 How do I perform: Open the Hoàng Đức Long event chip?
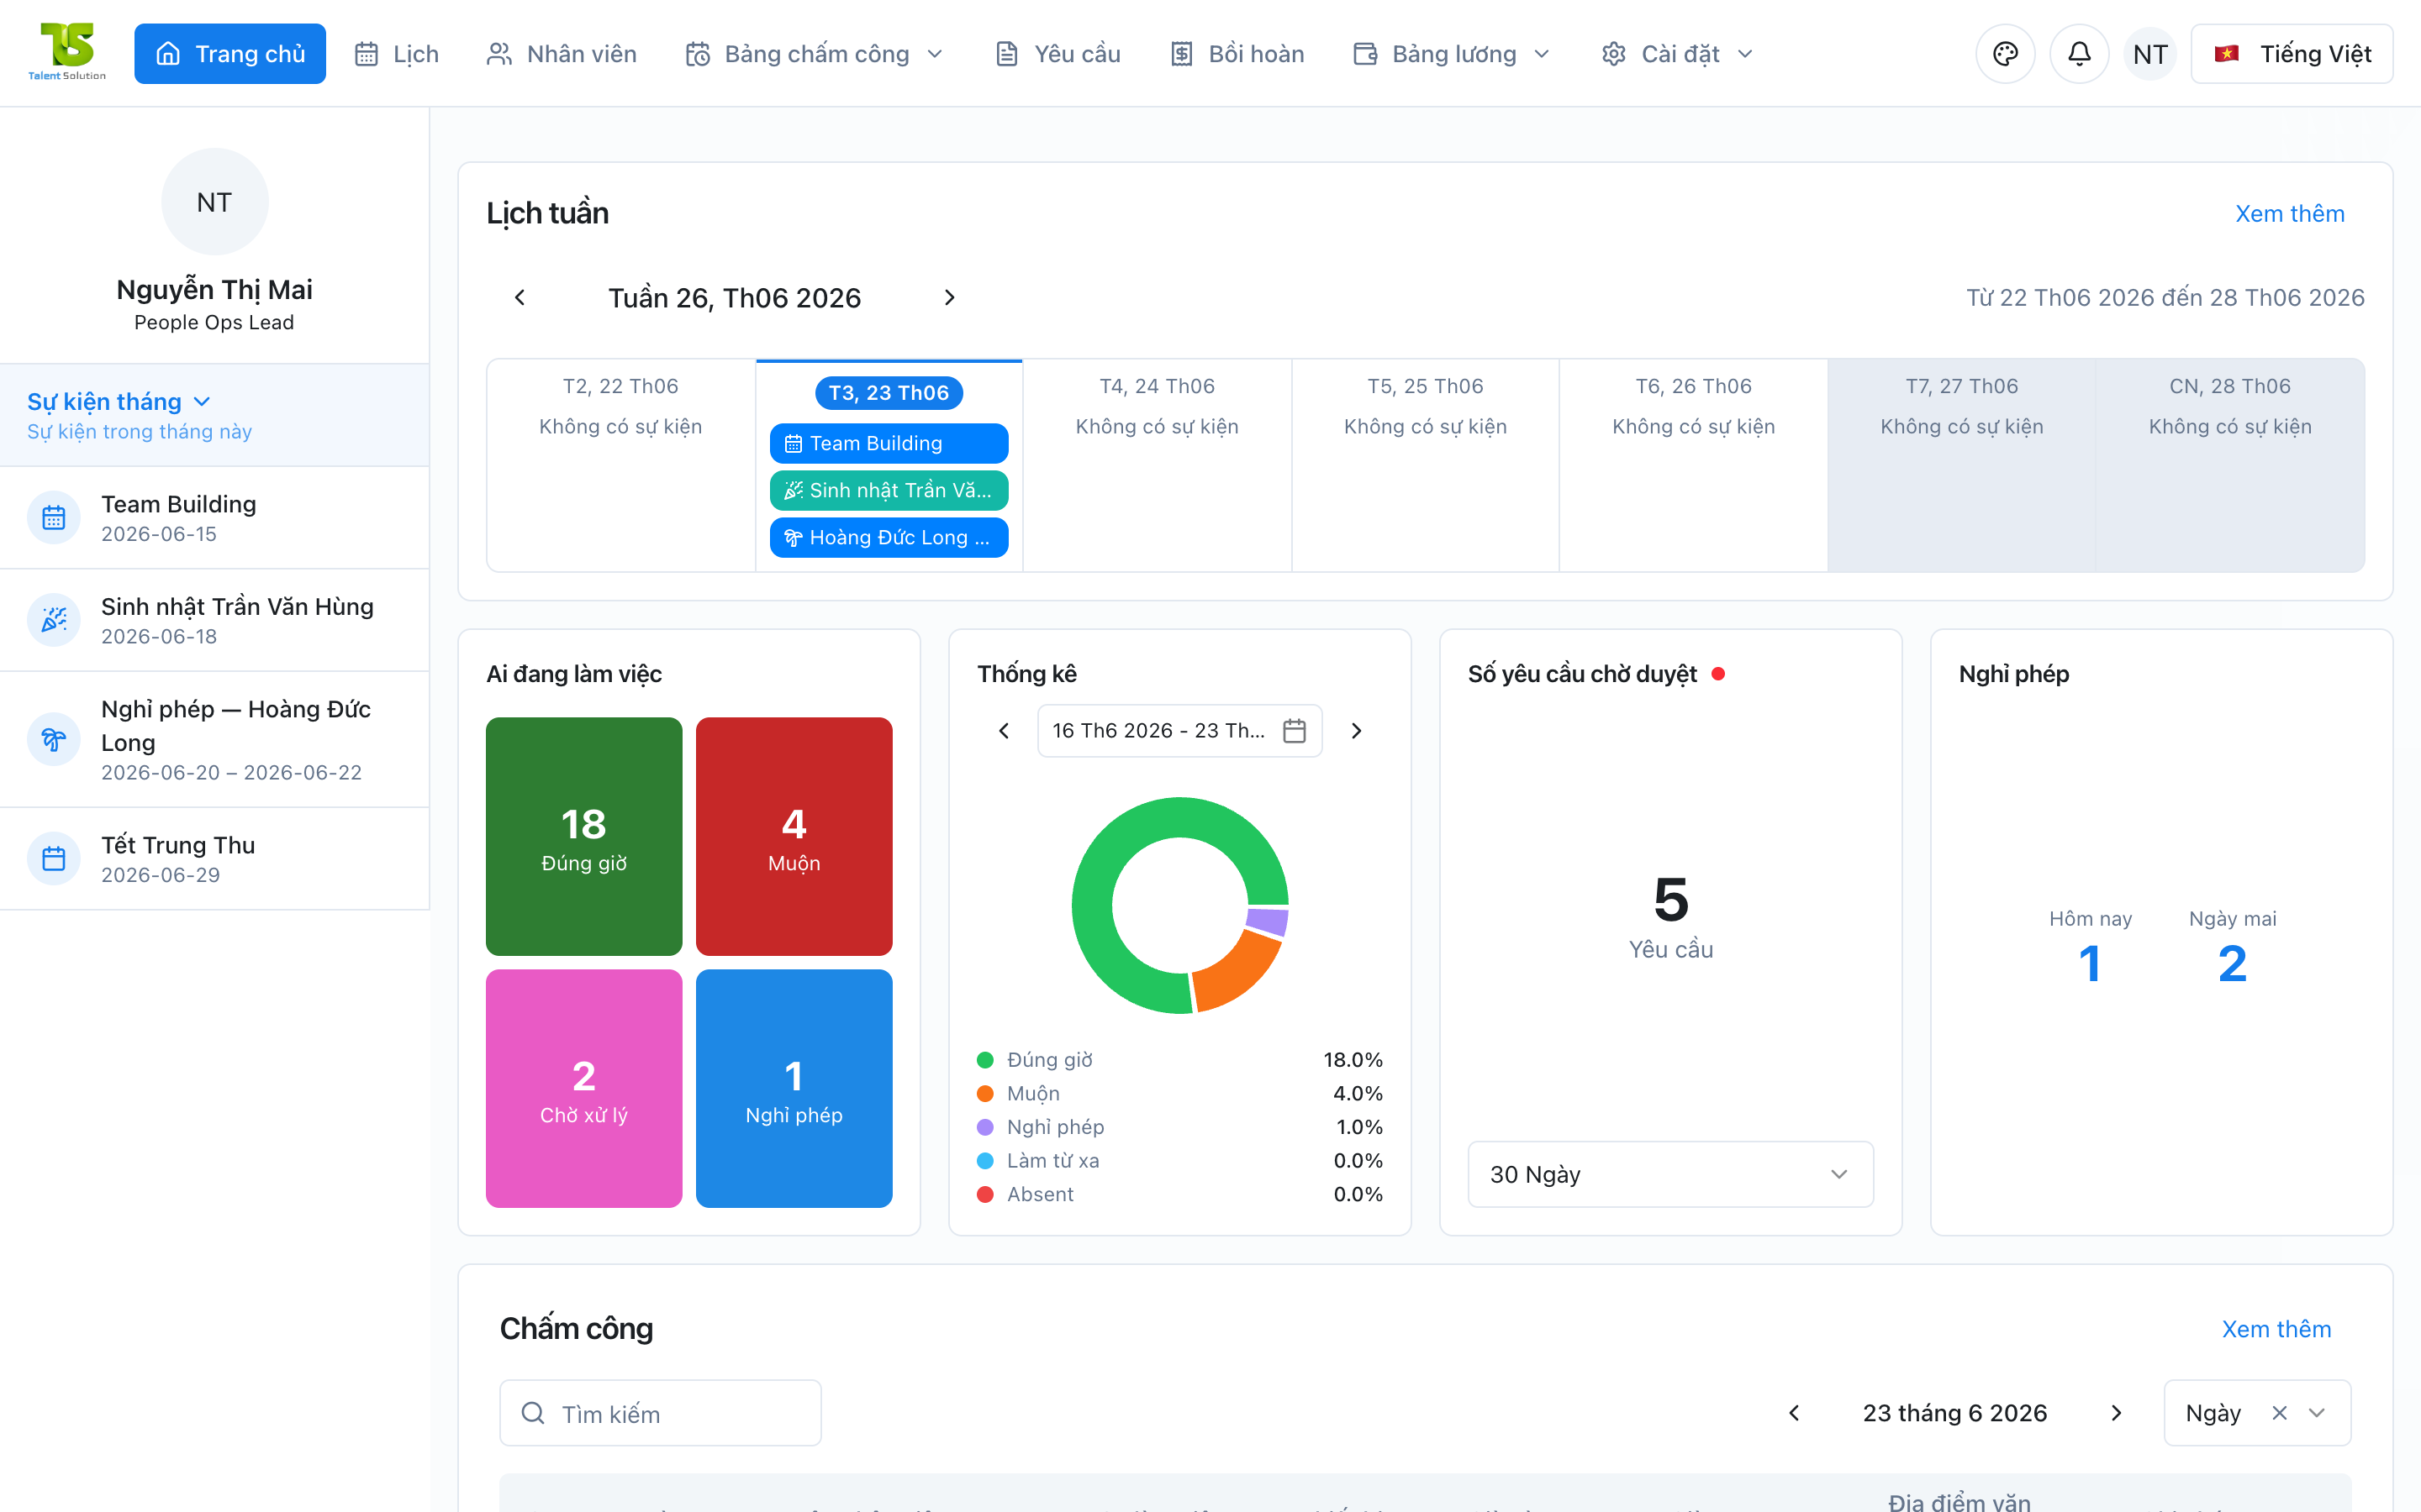[889, 538]
